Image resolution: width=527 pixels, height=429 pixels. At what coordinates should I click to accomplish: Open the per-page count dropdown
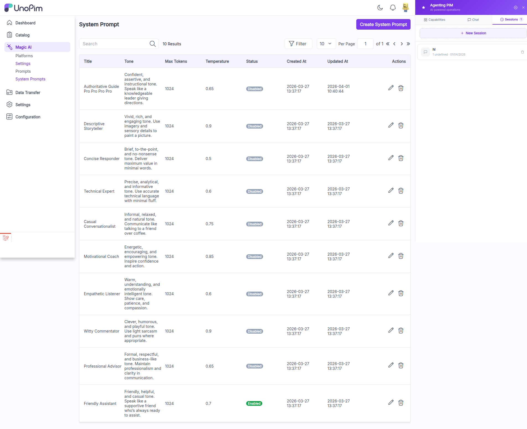click(326, 44)
